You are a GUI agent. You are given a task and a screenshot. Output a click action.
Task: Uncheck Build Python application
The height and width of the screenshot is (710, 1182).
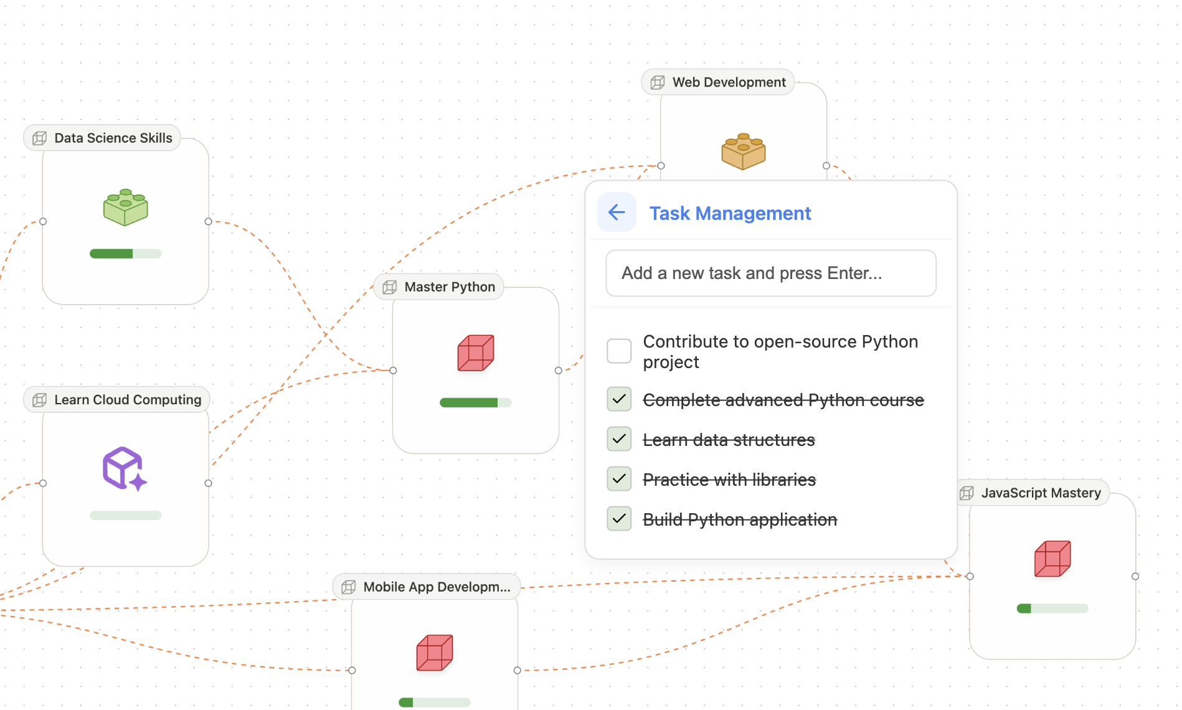tap(618, 518)
